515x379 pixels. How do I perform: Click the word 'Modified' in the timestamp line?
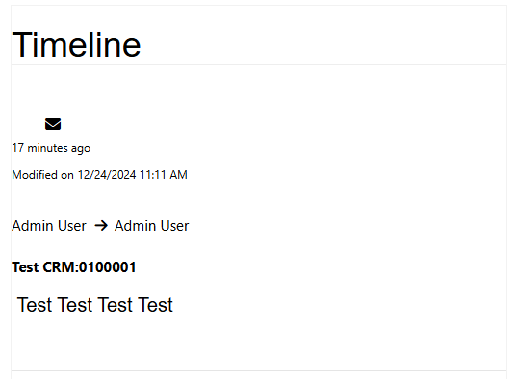point(34,175)
